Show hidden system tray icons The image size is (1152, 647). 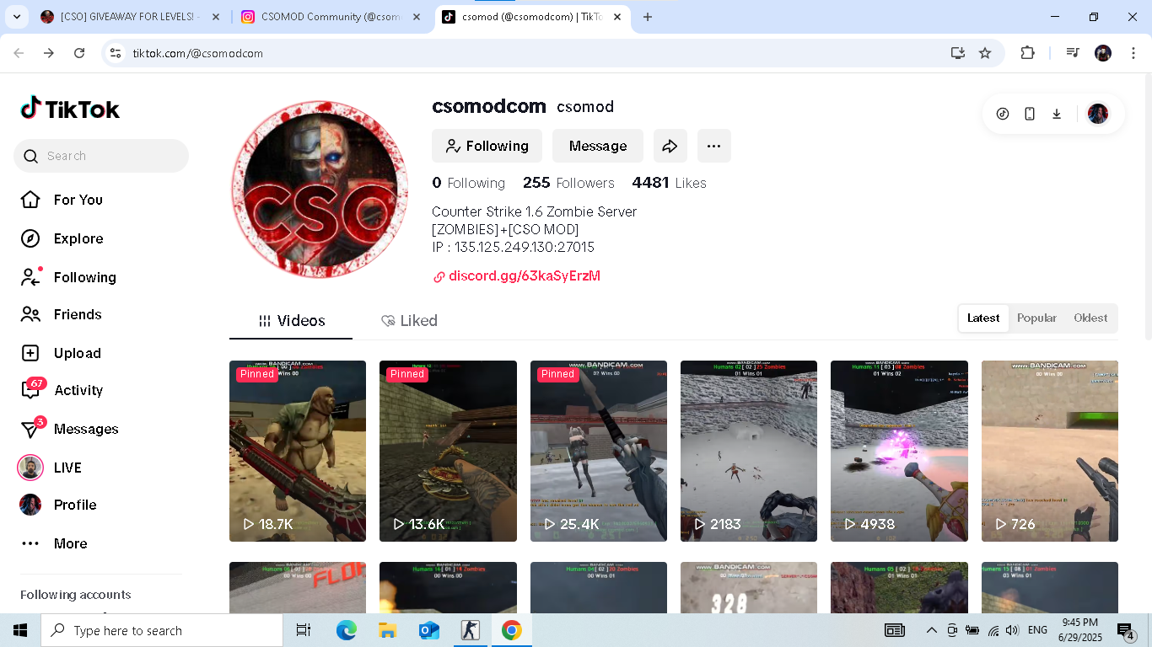click(x=931, y=630)
